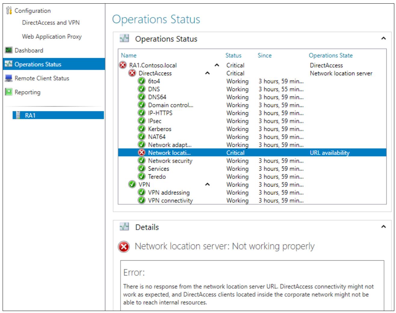This screenshot has height=313, width=396.
Task: Click the Configuration heading in sidebar
Action: coord(32,11)
